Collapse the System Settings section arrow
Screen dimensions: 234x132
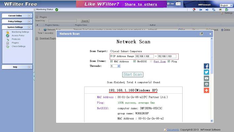[x=29, y=27]
